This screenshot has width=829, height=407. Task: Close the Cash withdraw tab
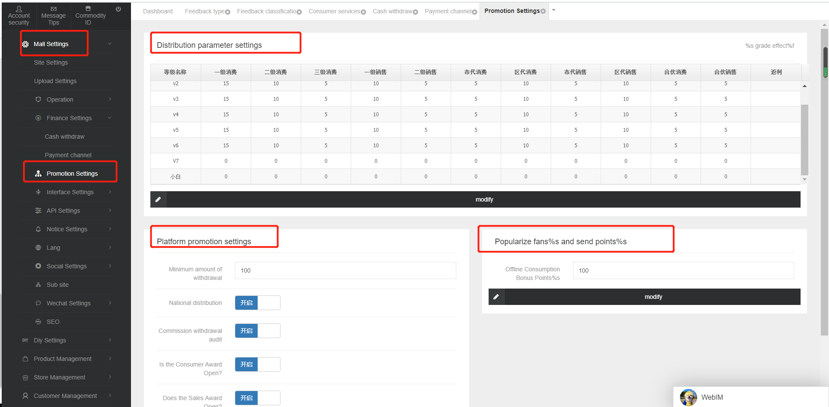pyautogui.click(x=415, y=12)
